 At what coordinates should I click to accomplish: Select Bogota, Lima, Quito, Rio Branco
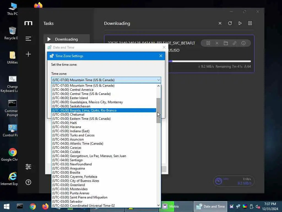coord(104,110)
